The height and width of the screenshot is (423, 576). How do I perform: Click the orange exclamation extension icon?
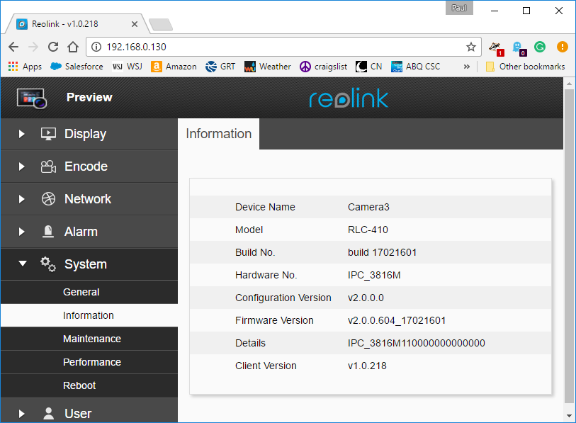[x=562, y=47]
